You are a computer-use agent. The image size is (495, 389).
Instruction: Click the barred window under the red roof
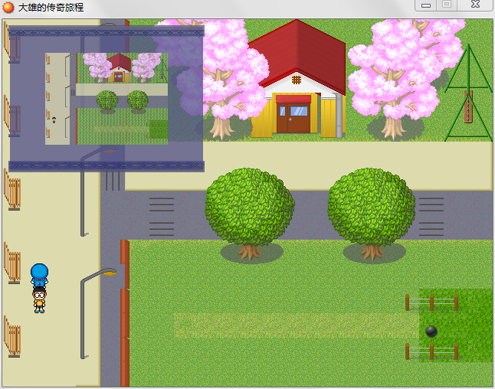click(296, 80)
